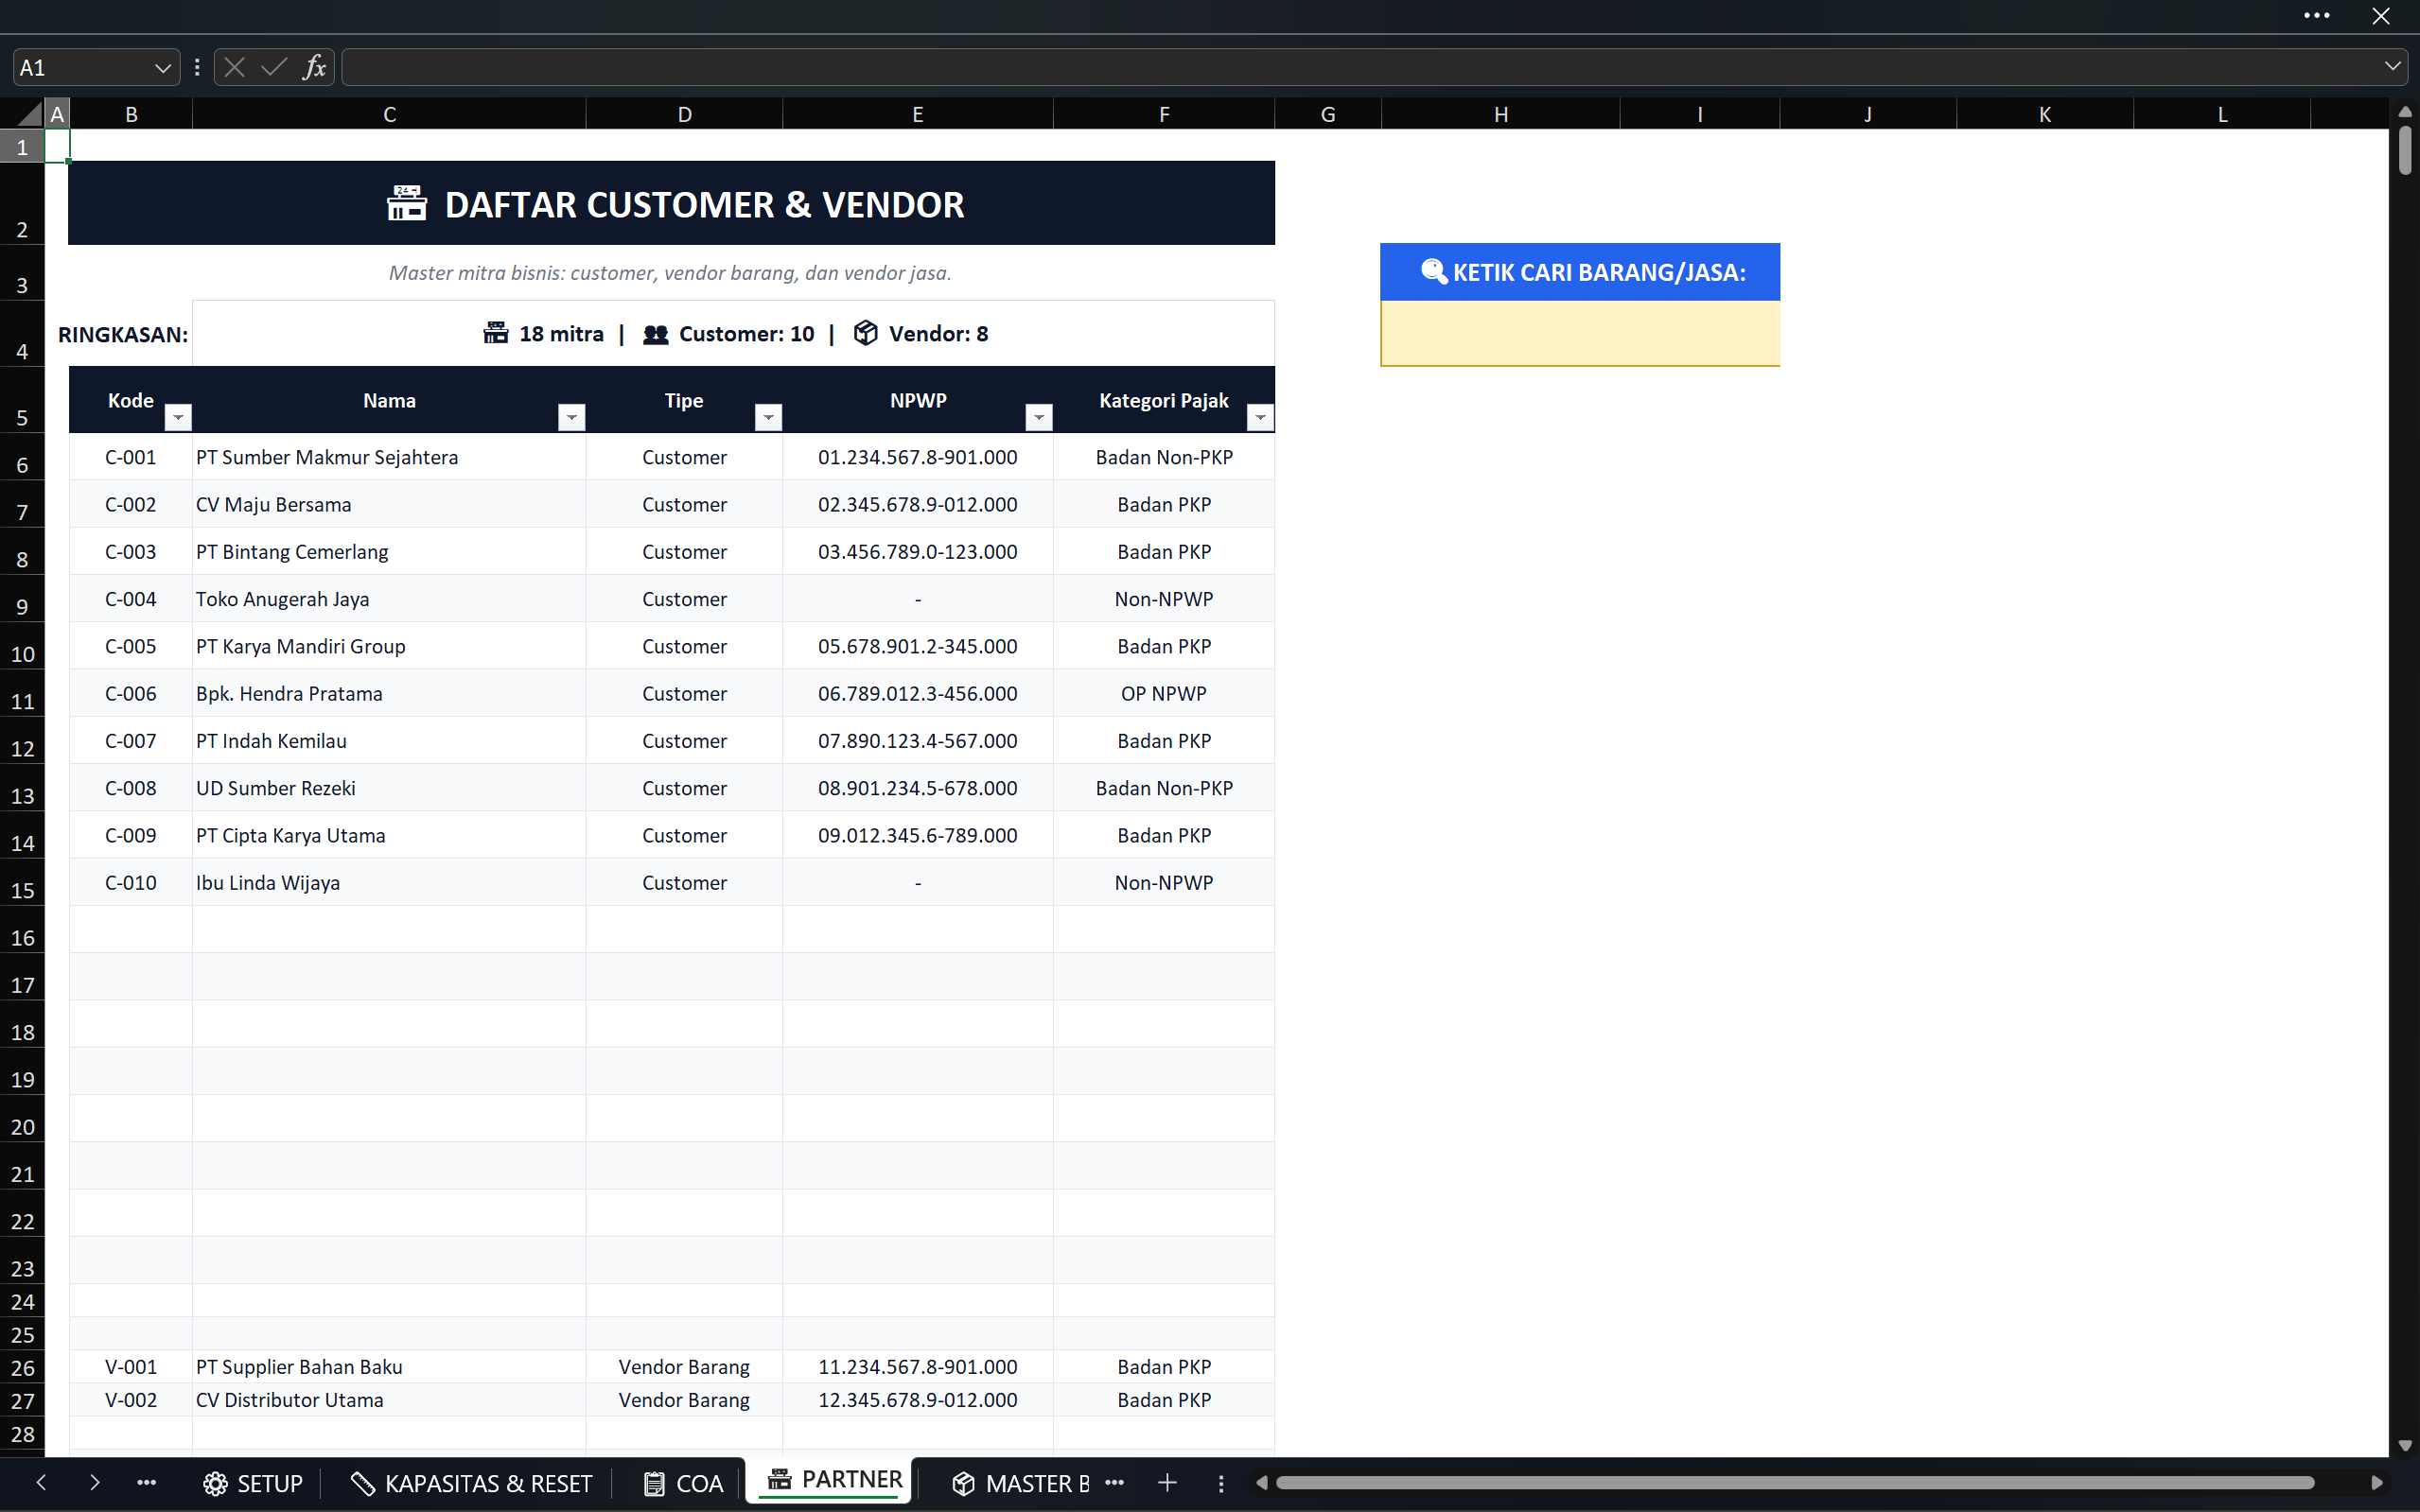2420x1512 pixels.
Task: Click the horizontal scrollbar thumb
Action: pos(1795,1483)
